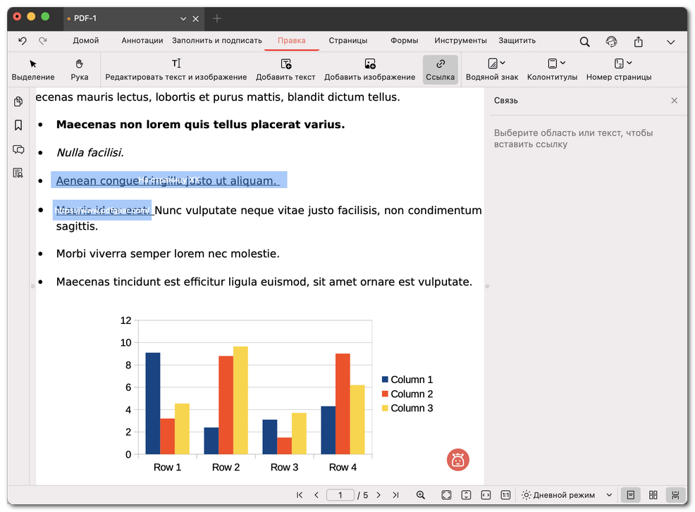Click the page number input field
Image resolution: width=695 pixels, height=512 pixels.
340,495
